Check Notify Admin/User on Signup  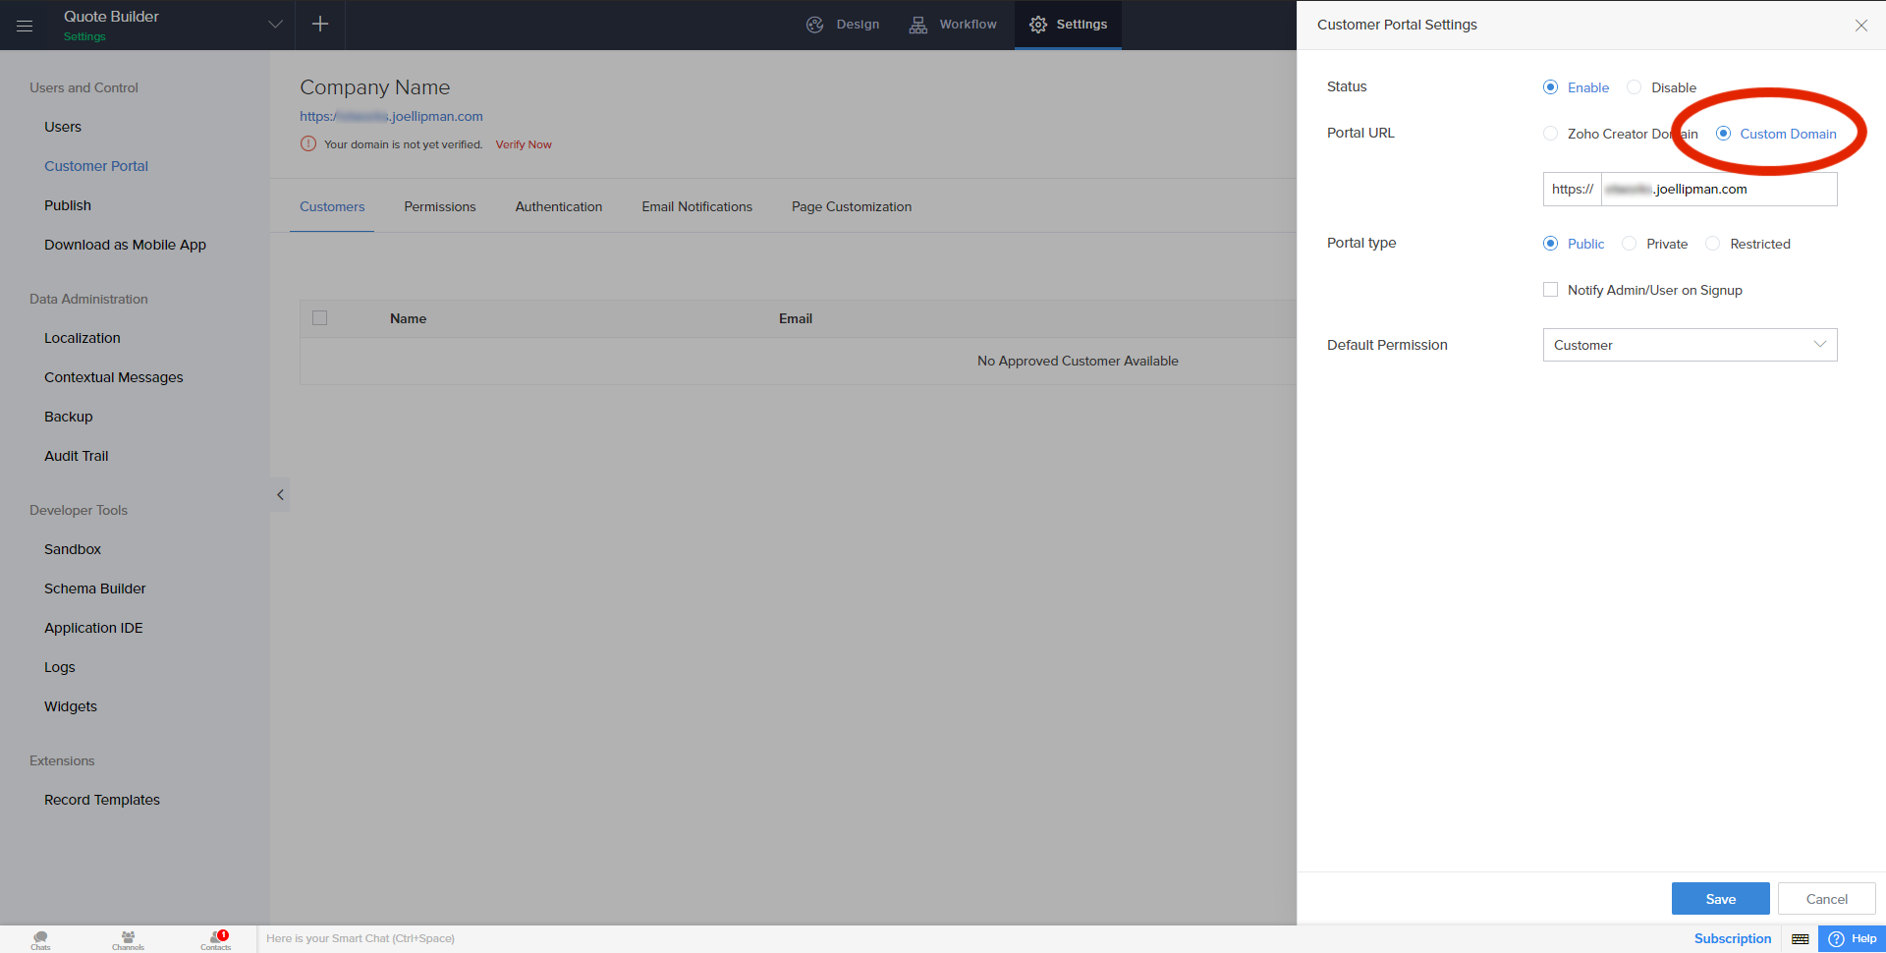(x=1550, y=290)
